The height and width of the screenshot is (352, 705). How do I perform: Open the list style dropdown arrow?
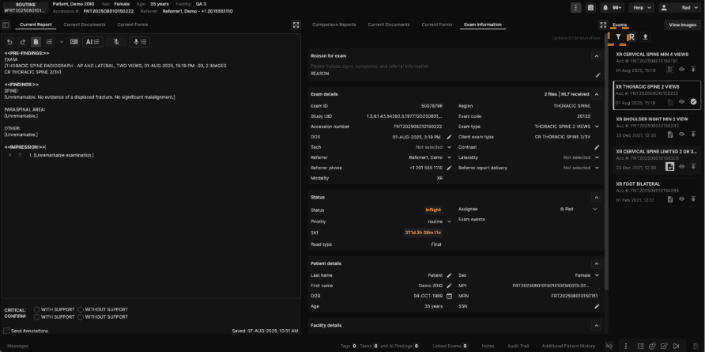[62, 42]
